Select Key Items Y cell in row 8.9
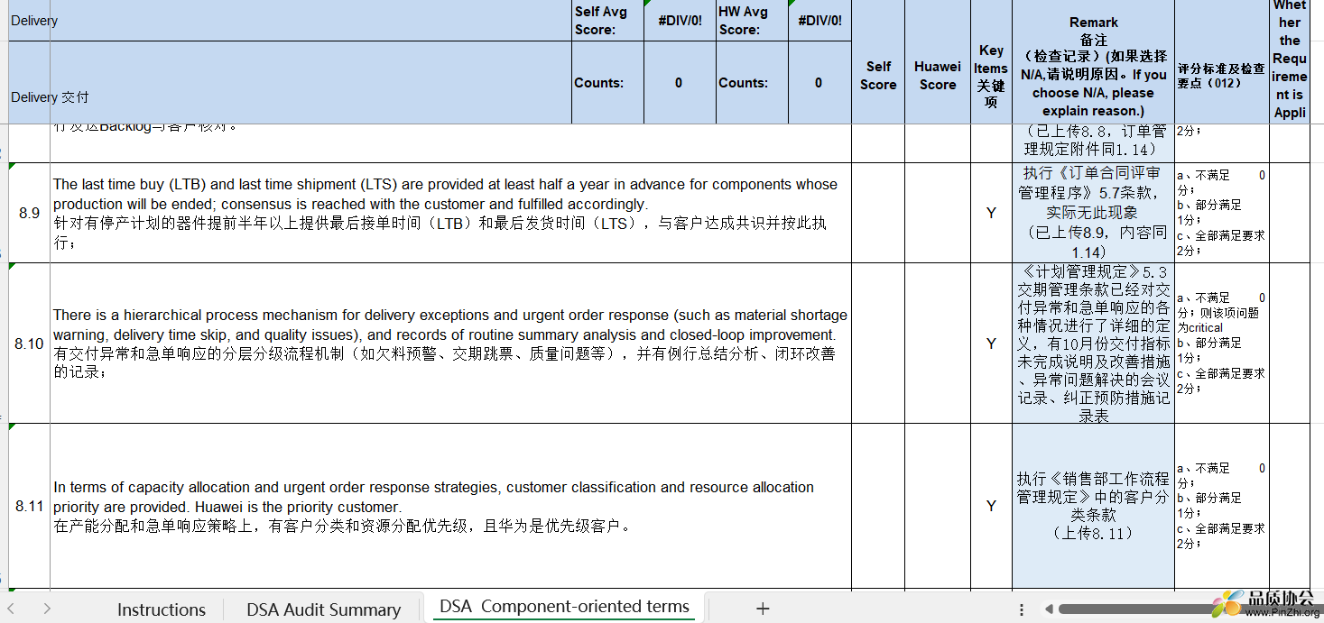1324x623 pixels. [991, 213]
